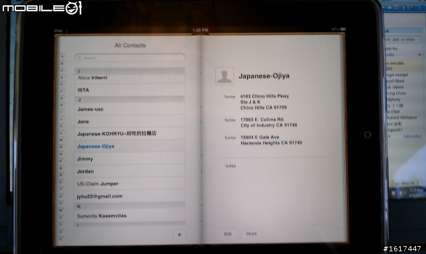Screen dimensions: 426x254
Task: Tap the 1:30 PM clock in the status bar
Action: pos(200,30)
